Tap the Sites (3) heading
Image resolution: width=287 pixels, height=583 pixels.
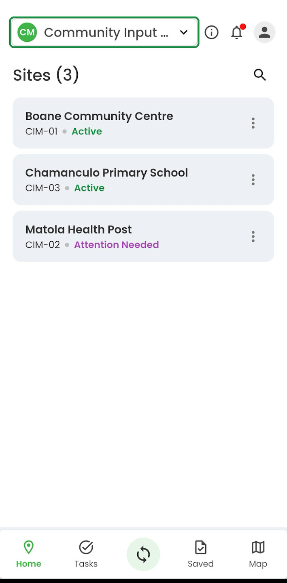pyautogui.click(x=46, y=75)
